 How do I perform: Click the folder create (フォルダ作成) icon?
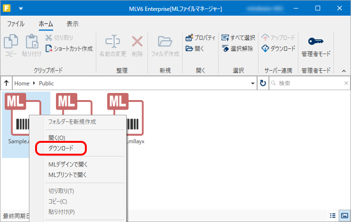pyautogui.click(x=165, y=42)
